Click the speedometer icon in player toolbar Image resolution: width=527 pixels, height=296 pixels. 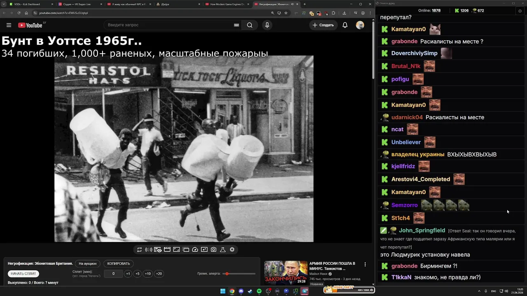195,250
